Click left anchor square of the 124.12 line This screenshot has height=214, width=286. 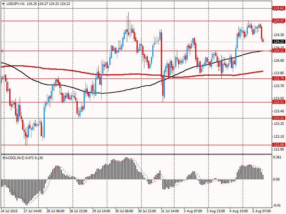[x=2, y=51]
